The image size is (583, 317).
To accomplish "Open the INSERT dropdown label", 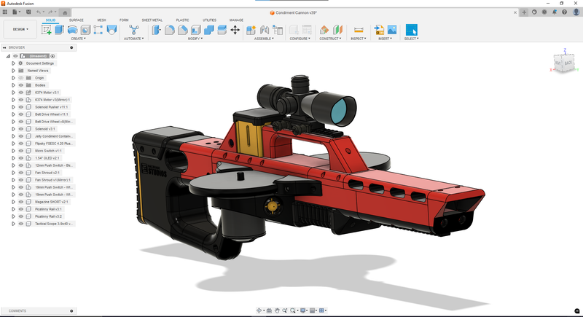I will (386, 39).
